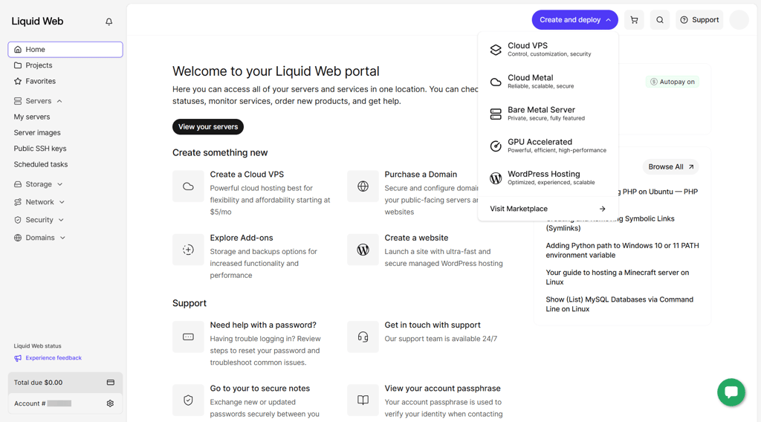The image size is (761, 422).
Task: Open the Experience feedback link
Action: [54, 358]
